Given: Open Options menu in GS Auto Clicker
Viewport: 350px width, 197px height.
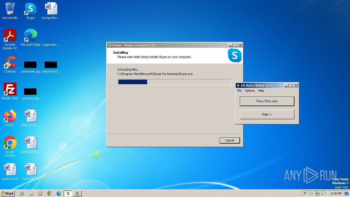Looking at the screenshot, I should click(250, 91).
